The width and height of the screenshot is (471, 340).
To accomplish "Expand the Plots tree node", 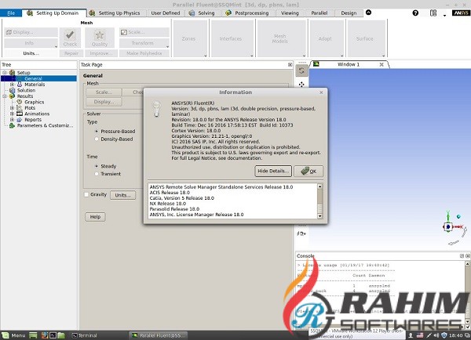I will (x=12, y=107).
